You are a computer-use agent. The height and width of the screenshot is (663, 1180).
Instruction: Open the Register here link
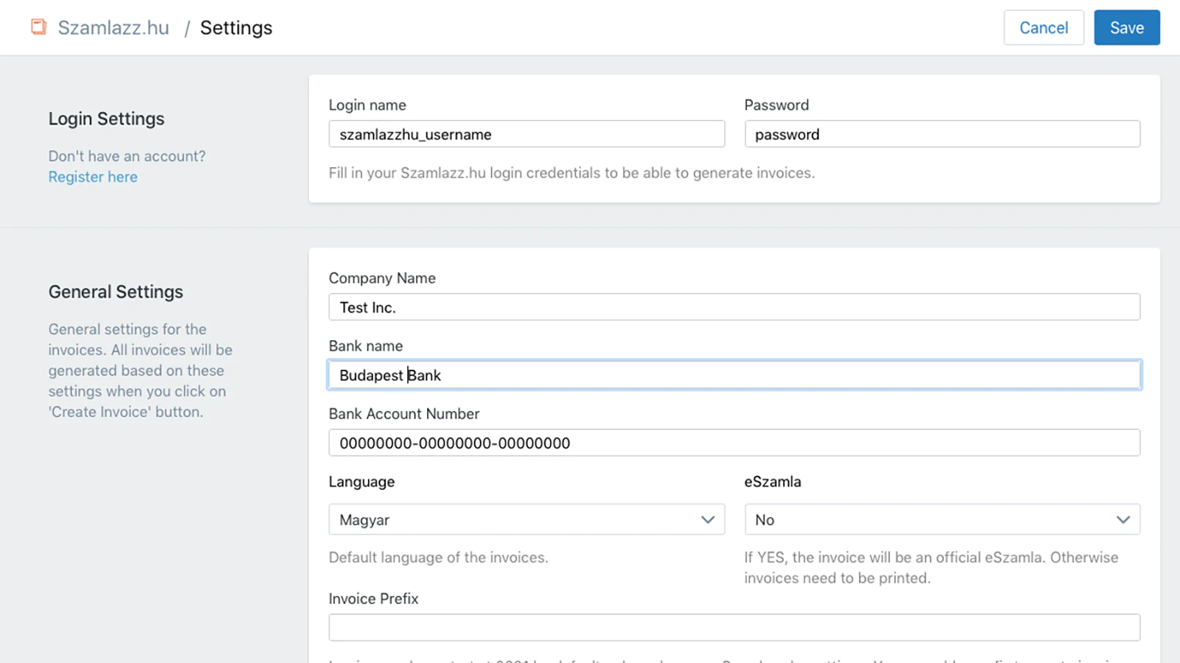(93, 177)
